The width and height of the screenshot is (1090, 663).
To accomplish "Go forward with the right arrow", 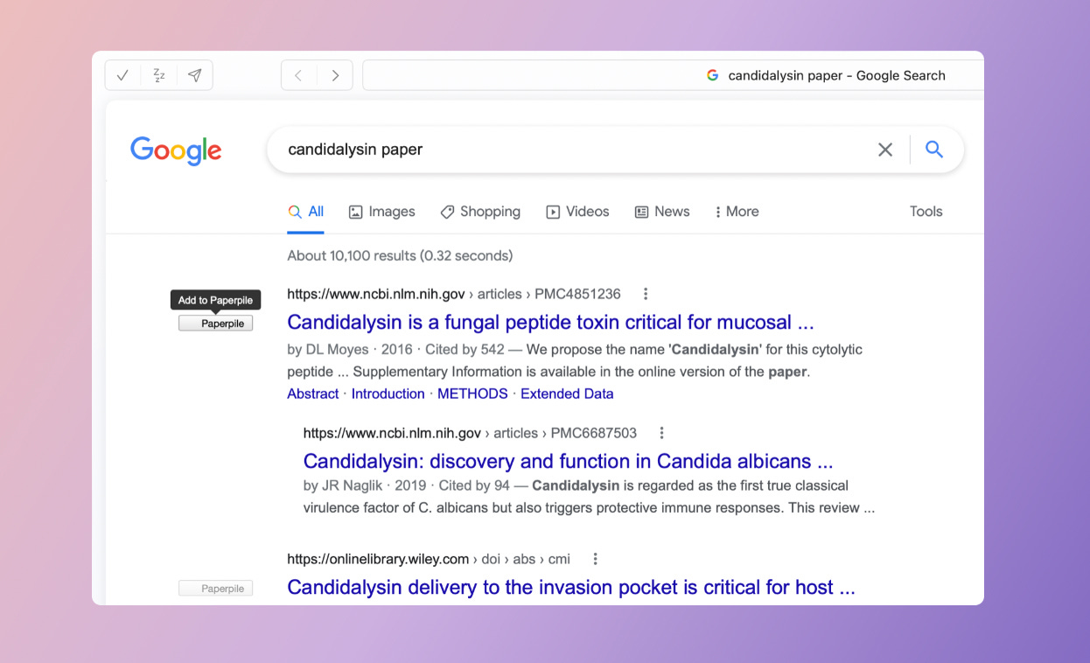I will (335, 75).
